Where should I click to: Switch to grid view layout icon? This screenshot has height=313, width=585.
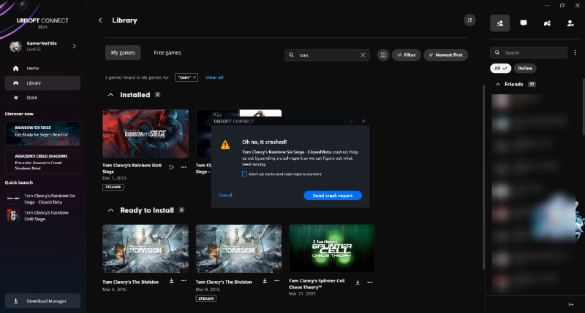pos(383,55)
